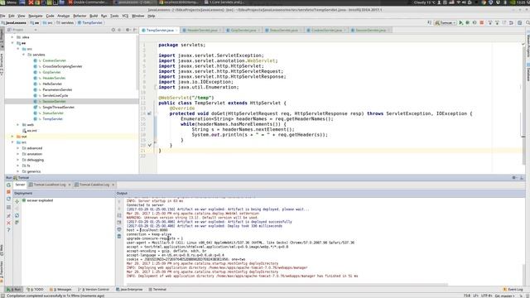Open the system Menu button in the top panel

pyautogui.click(x=7, y=2)
